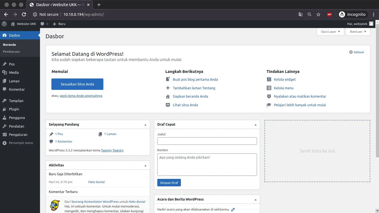Collapse the Acara dan Berita WordPress box
Image resolution: width=379 pixels, height=213 pixels.
click(x=256, y=200)
